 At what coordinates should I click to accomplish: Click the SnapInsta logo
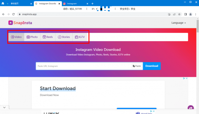click(20, 23)
